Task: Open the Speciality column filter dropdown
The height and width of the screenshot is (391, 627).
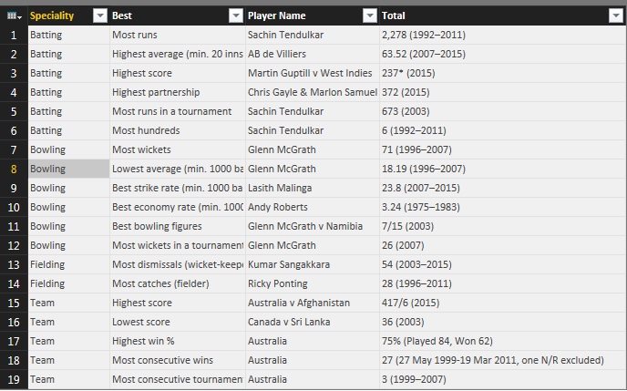Action: pos(99,15)
